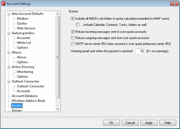
Task: Select Options under Active Directory
Action: point(23,76)
